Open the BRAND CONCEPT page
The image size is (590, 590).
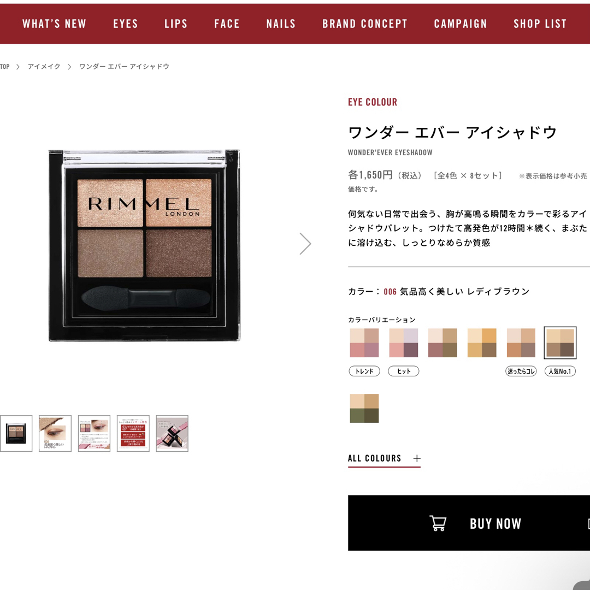[364, 23]
